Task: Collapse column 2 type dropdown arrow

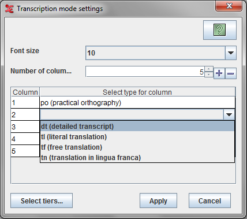Action: (x=229, y=115)
